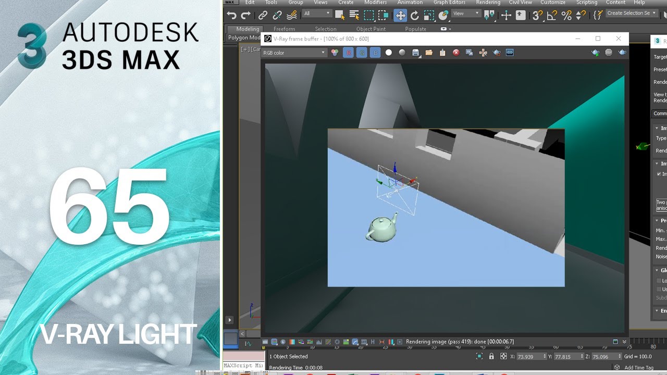Click Load image folder icon in frame buffer
Image resolution: width=667 pixels, height=375 pixels.
point(429,53)
